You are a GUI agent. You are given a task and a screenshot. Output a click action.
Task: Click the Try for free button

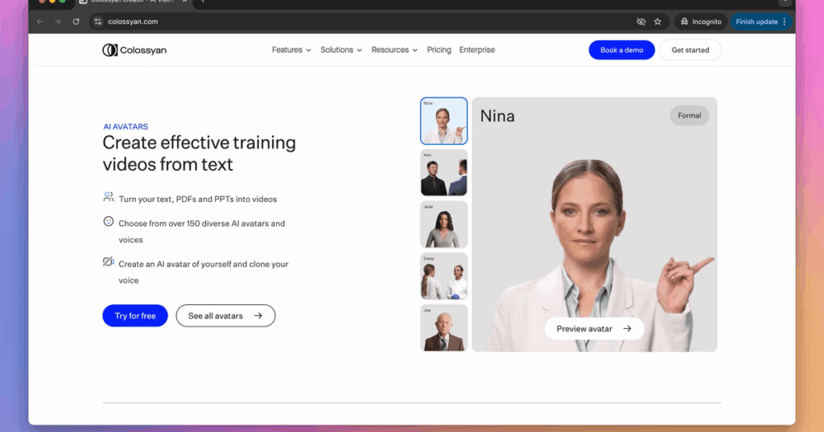pos(135,316)
